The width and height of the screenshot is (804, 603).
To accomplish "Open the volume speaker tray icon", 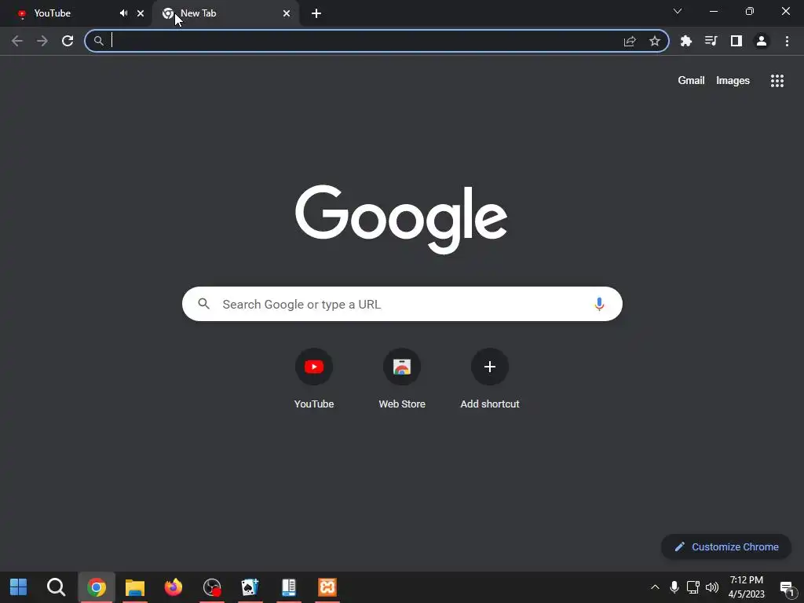I will click(x=712, y=587).
